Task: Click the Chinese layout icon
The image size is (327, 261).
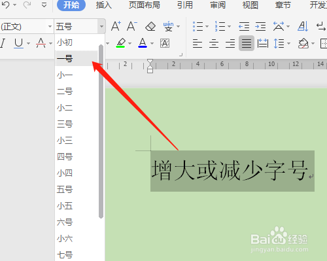Action: pos(279,26)
